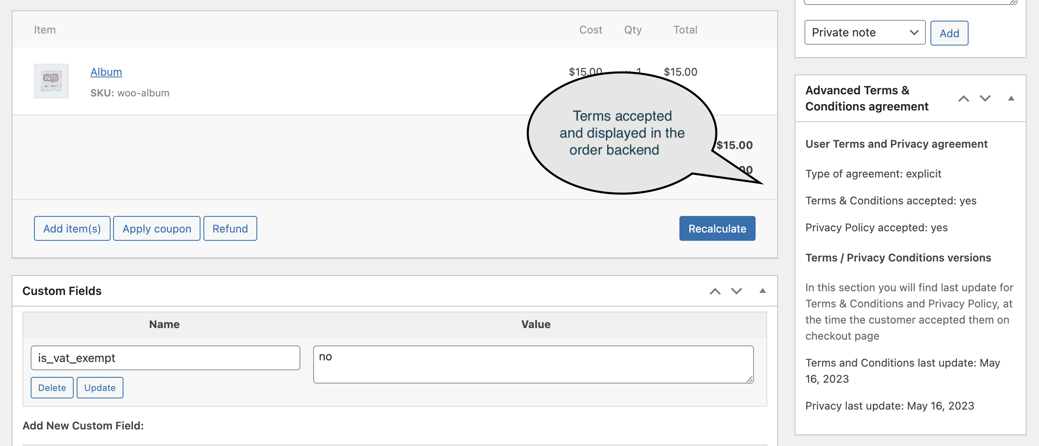The width and height of the screenshot is (1039, 446).
Task: Click 'Privacy last update: May 16, 2023'
Action: tap(890, 406)
